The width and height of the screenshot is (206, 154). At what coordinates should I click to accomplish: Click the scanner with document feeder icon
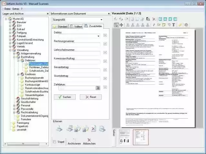pyautogui.click(x=70, y=129)
